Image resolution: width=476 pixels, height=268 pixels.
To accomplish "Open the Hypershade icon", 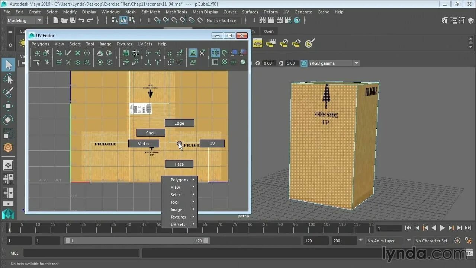I will (x=297, y=20).
